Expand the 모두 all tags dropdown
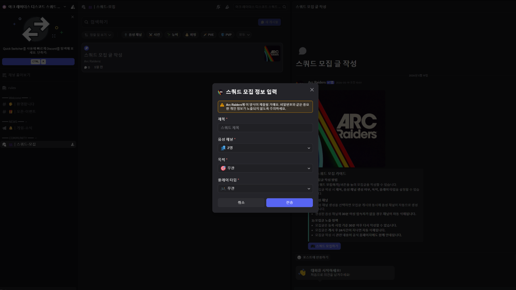Image resolution: width=516 pixels, height=290 pixels. [x=244, y=35]
